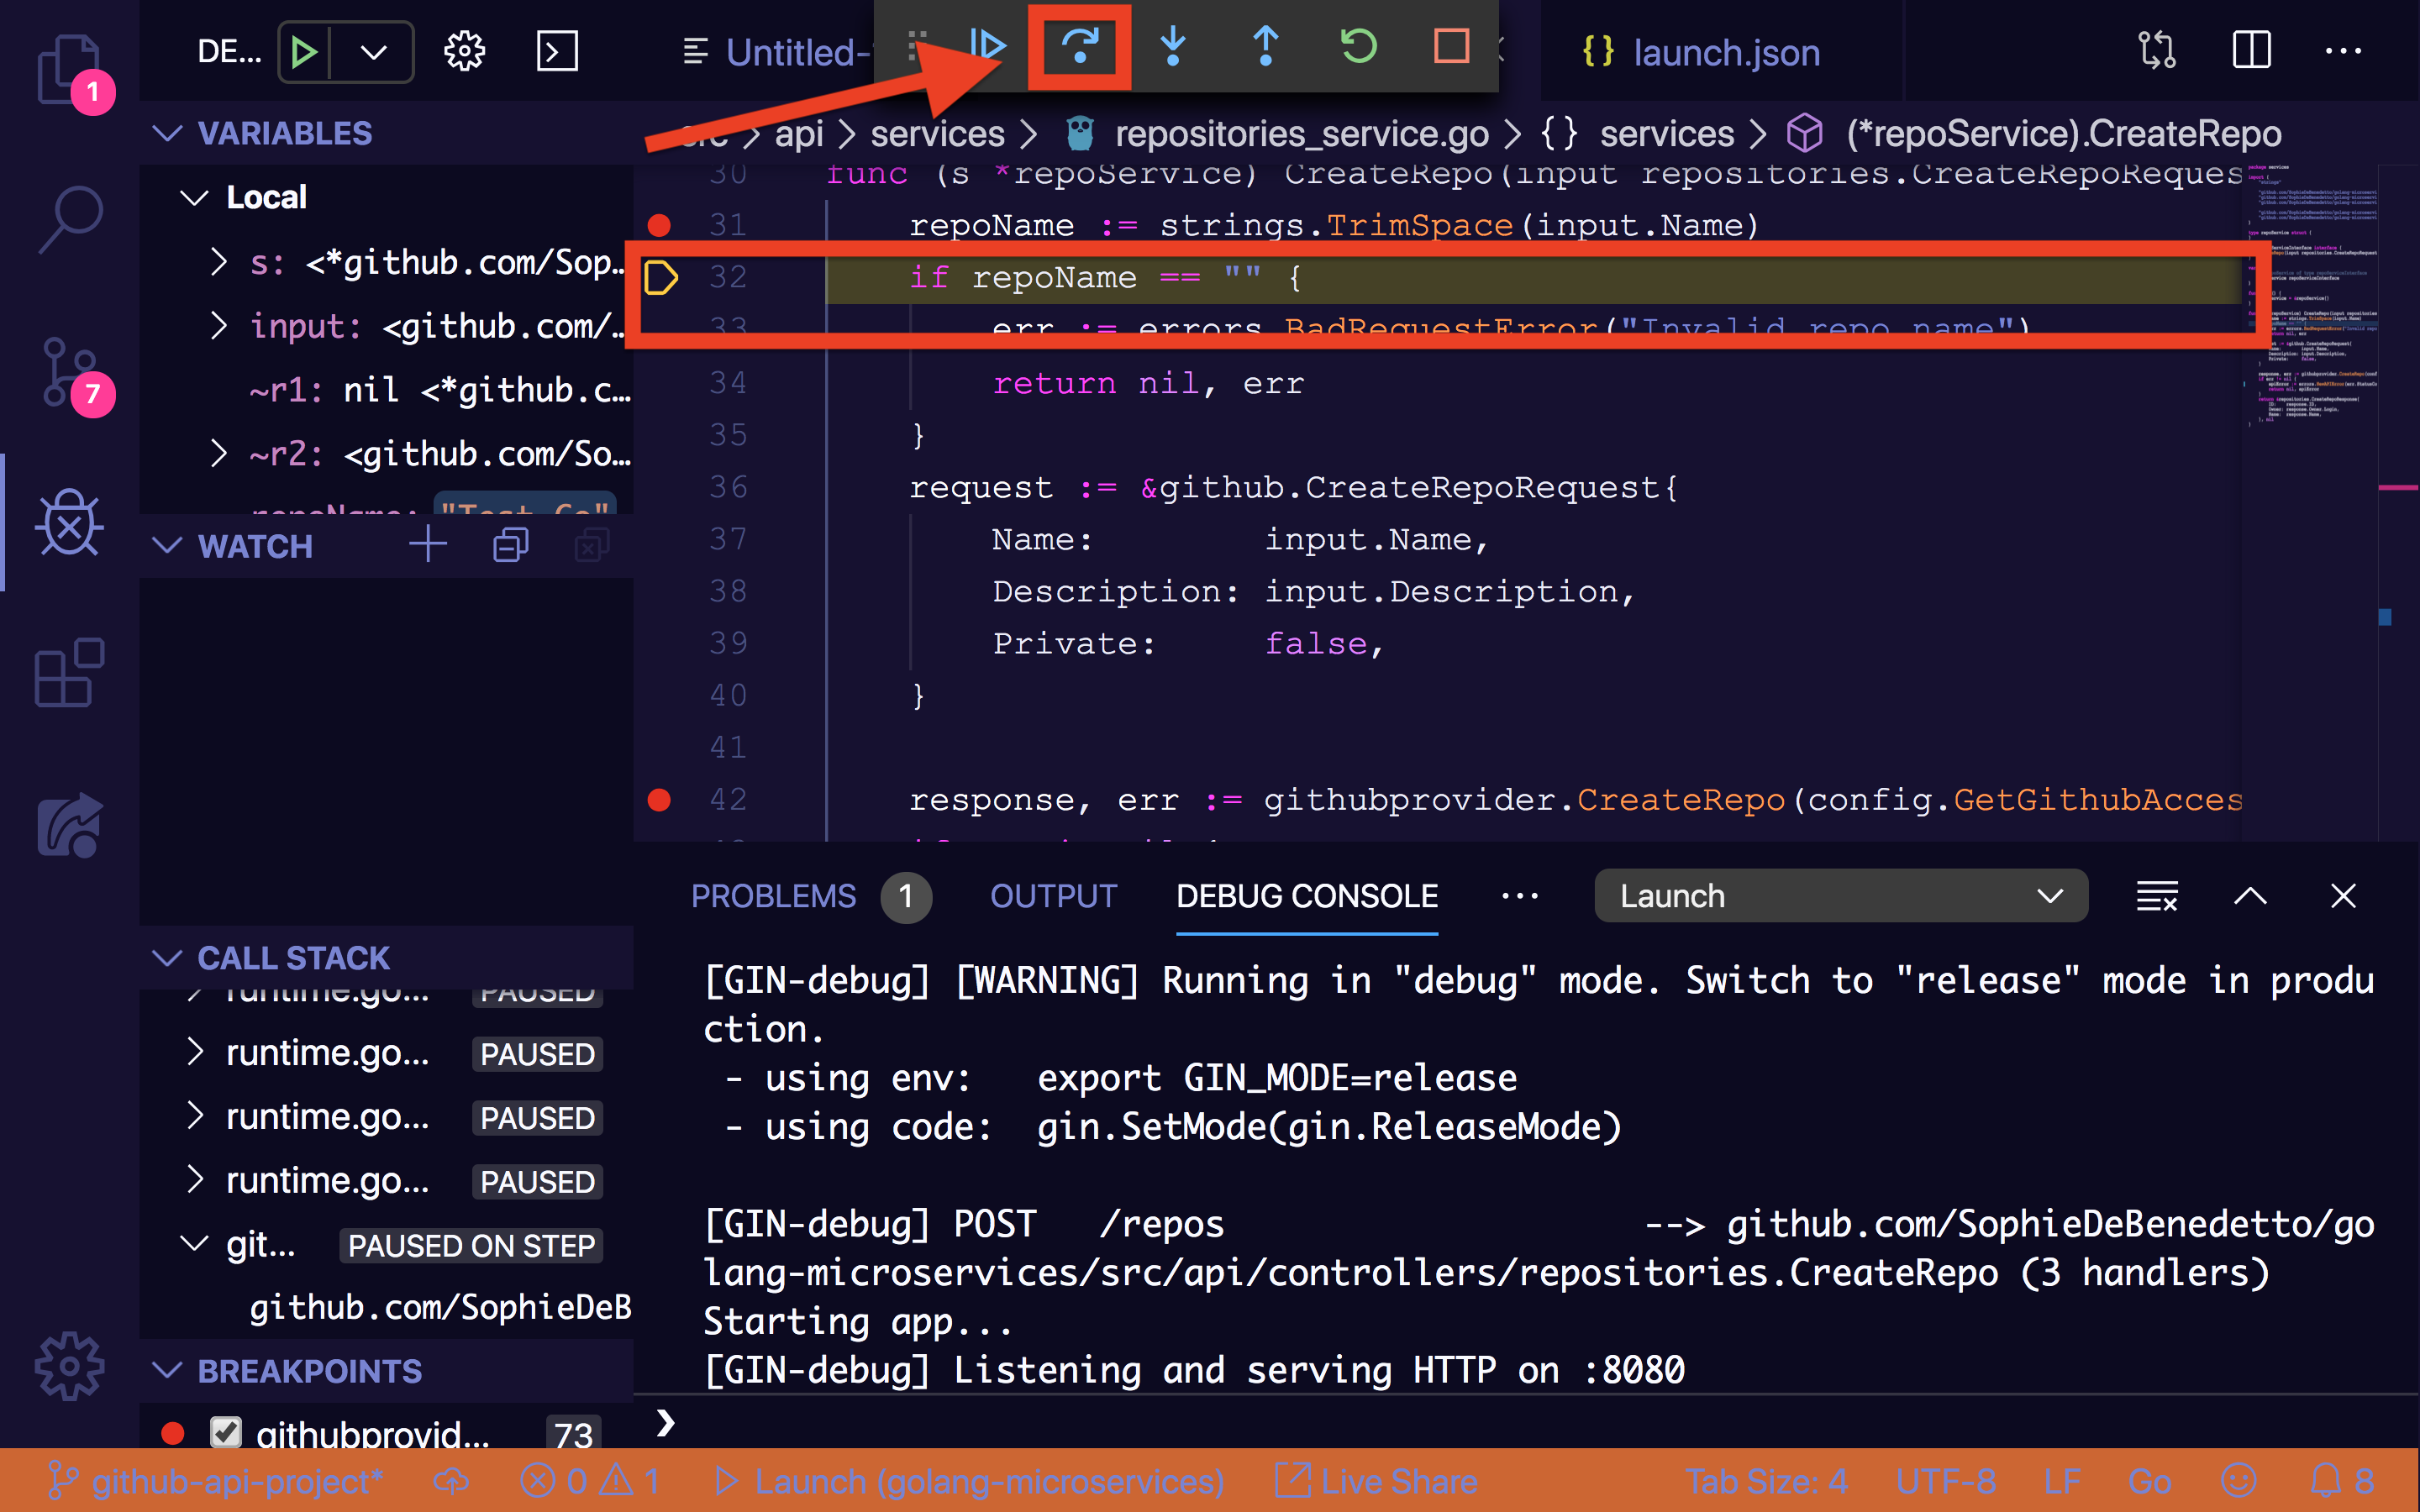Toggle the githubprovider breakpoint checkbox
This screenshot has width=2420, height=1512.
(x=226, y=1432)
